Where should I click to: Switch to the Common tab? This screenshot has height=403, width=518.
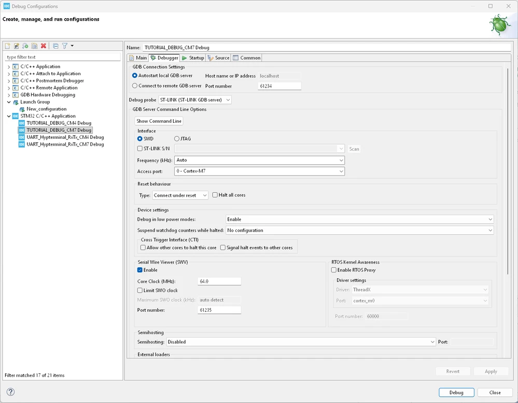(x=247, y=58)
